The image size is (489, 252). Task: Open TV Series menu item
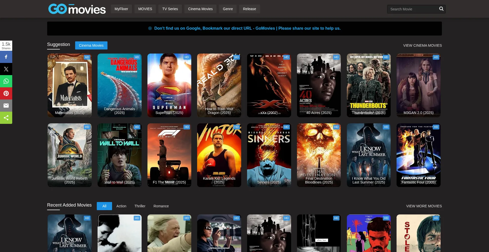pyautogui.click(x=170, y=9)
